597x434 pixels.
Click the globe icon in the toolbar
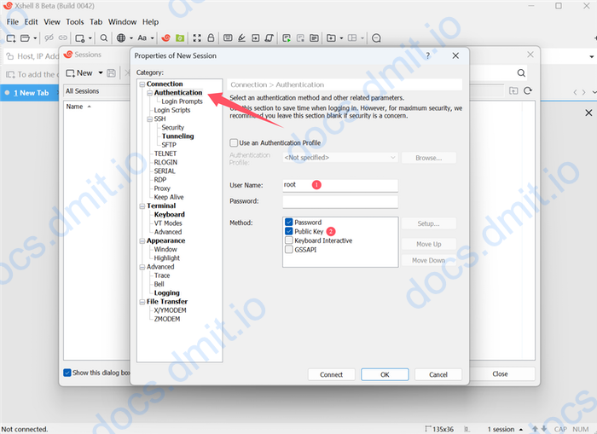[x=121, y=38]
